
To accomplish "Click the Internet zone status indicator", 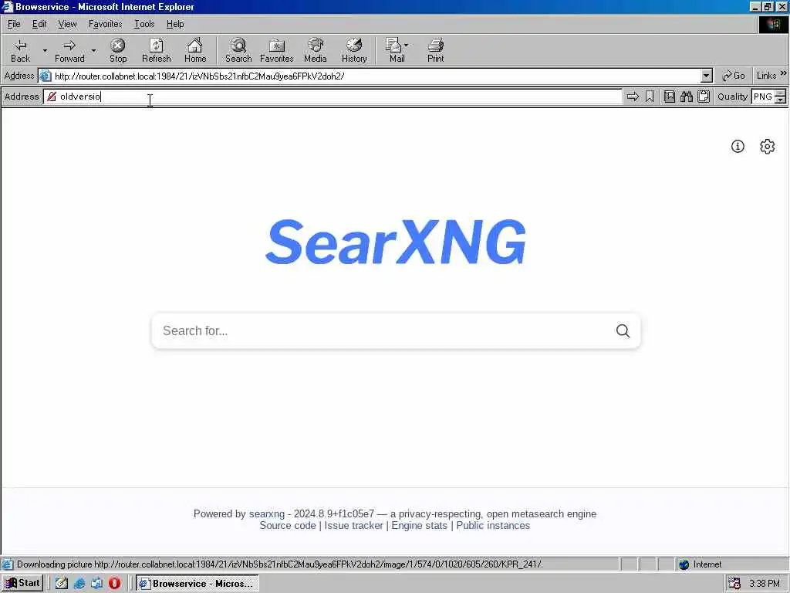I will (x=701, y=564).
